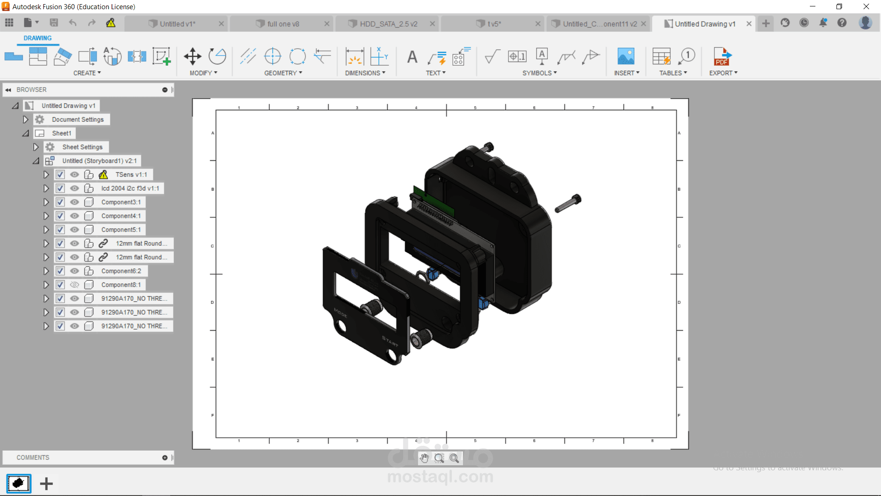The height and width of the screenshot is (496, 881).
Task: Select the Sheet1 thumbnail at bottom
Action: (x=19, y=484)
